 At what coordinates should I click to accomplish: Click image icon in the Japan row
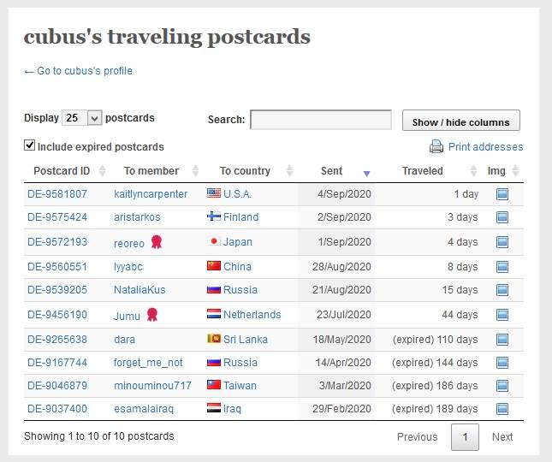point(502,242)
